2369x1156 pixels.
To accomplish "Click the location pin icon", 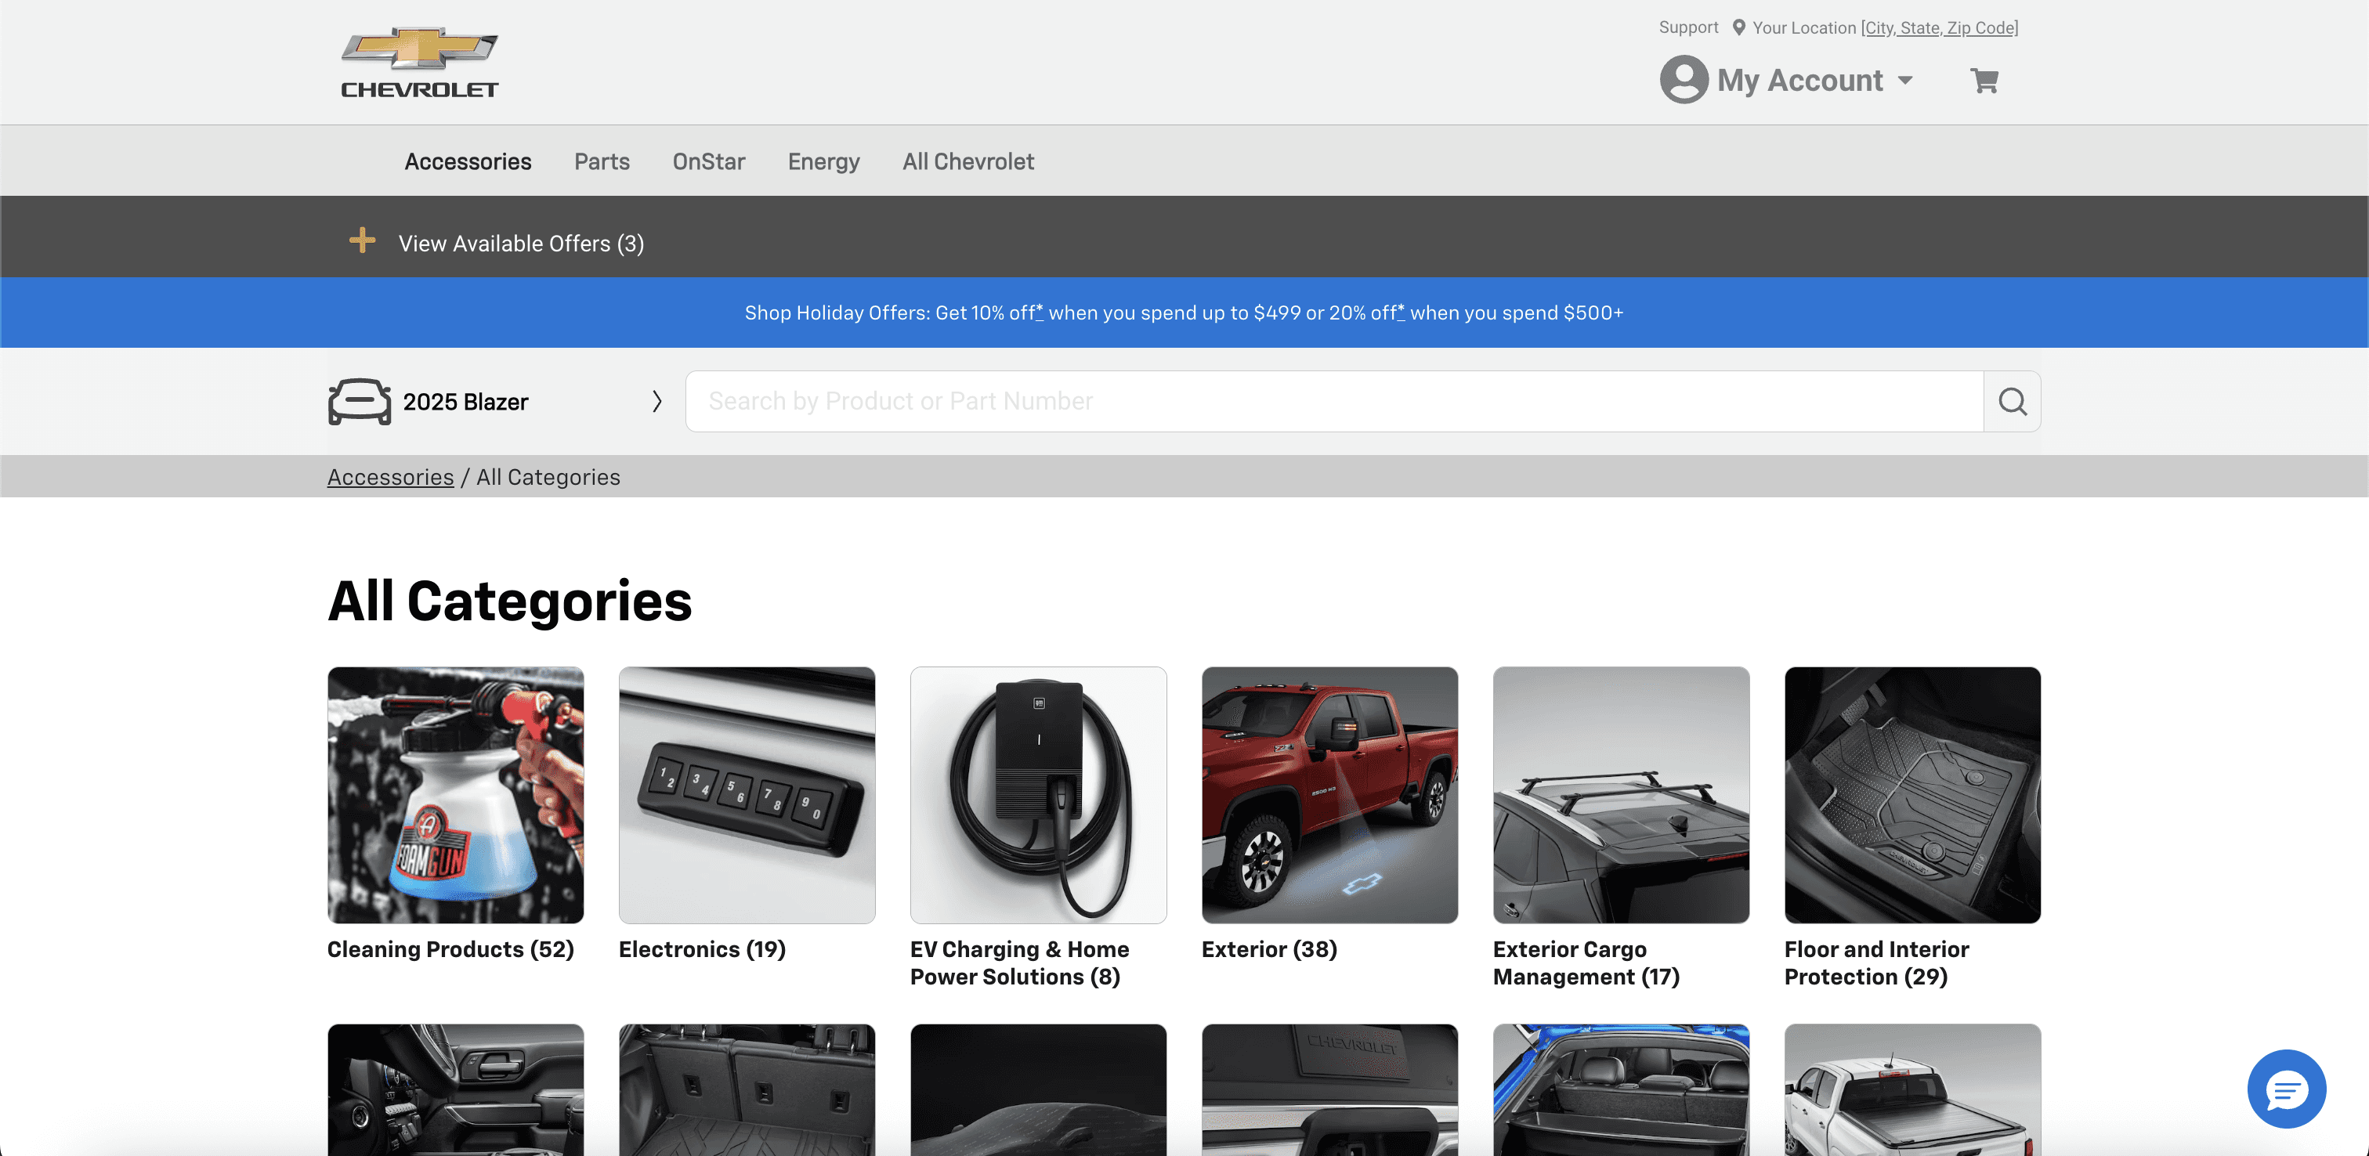I will (x=1738, y=27).
